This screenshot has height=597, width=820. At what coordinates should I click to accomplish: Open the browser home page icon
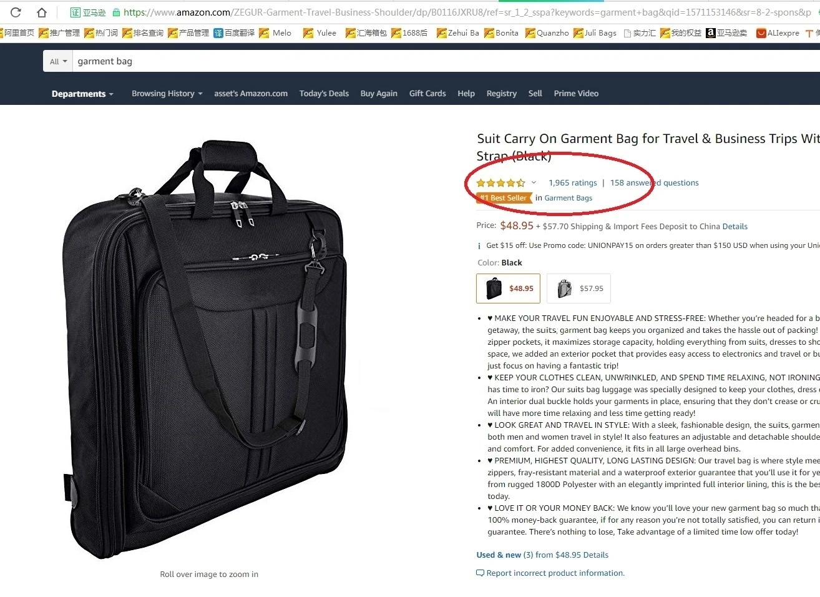pyautogui.click(x=41, y=11)
